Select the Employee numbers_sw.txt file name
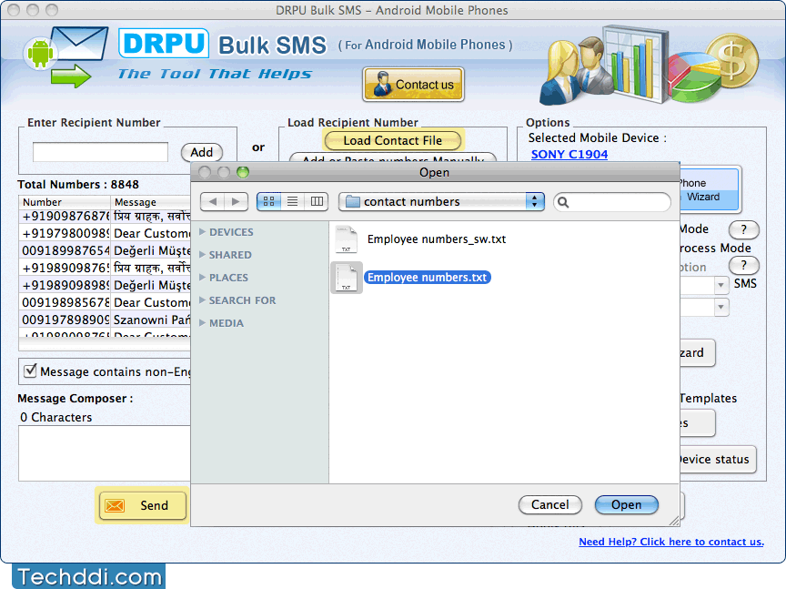The image size is (786, 589). [x=437, y=239]
